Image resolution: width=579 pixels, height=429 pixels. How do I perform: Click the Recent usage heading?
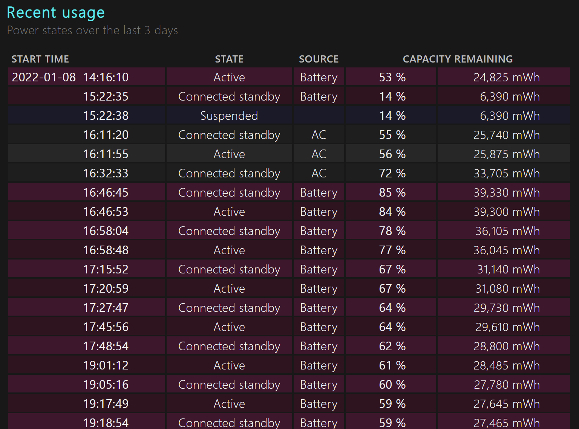[56, 13]
